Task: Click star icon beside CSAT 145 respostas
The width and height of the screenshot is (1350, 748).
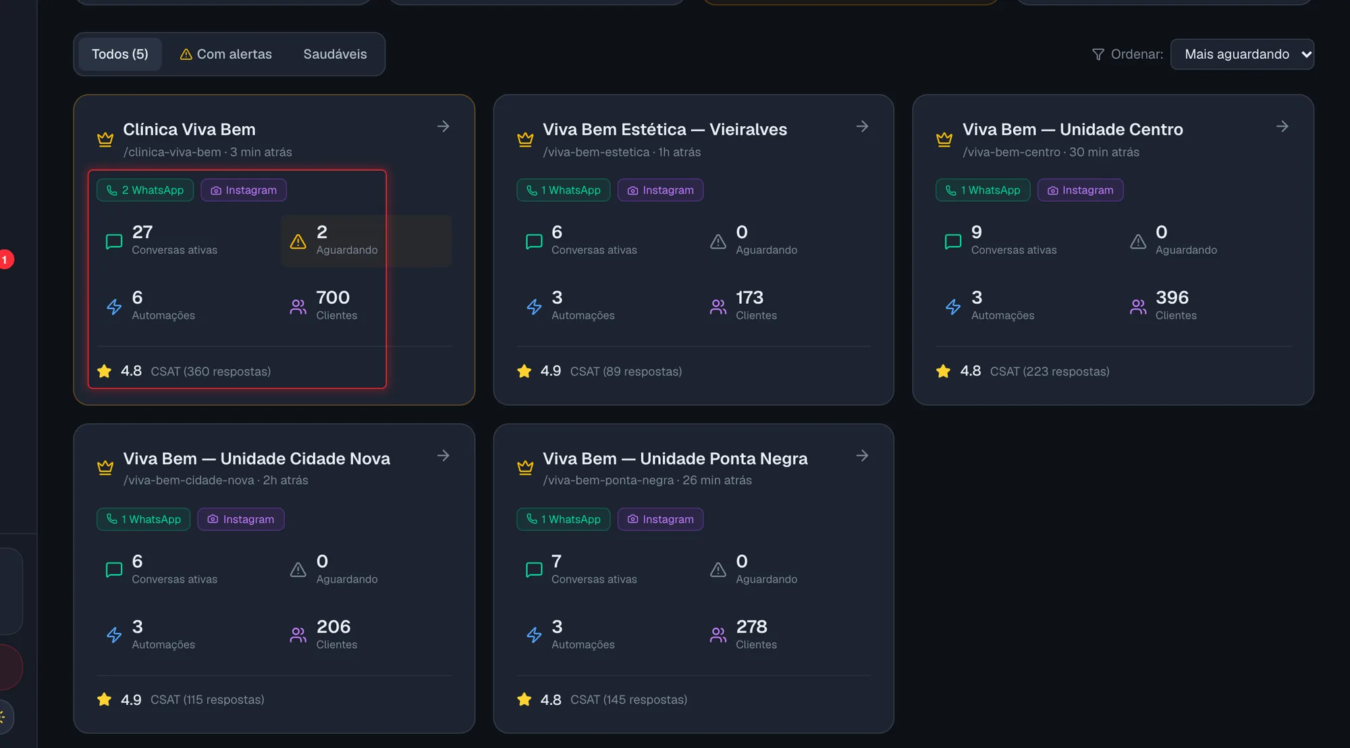Action: pos(524,699)
